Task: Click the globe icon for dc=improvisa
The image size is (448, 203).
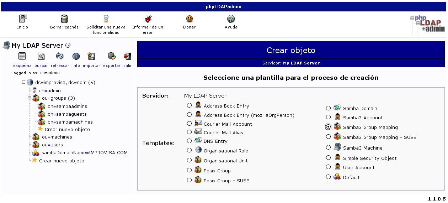Action: 30,82
